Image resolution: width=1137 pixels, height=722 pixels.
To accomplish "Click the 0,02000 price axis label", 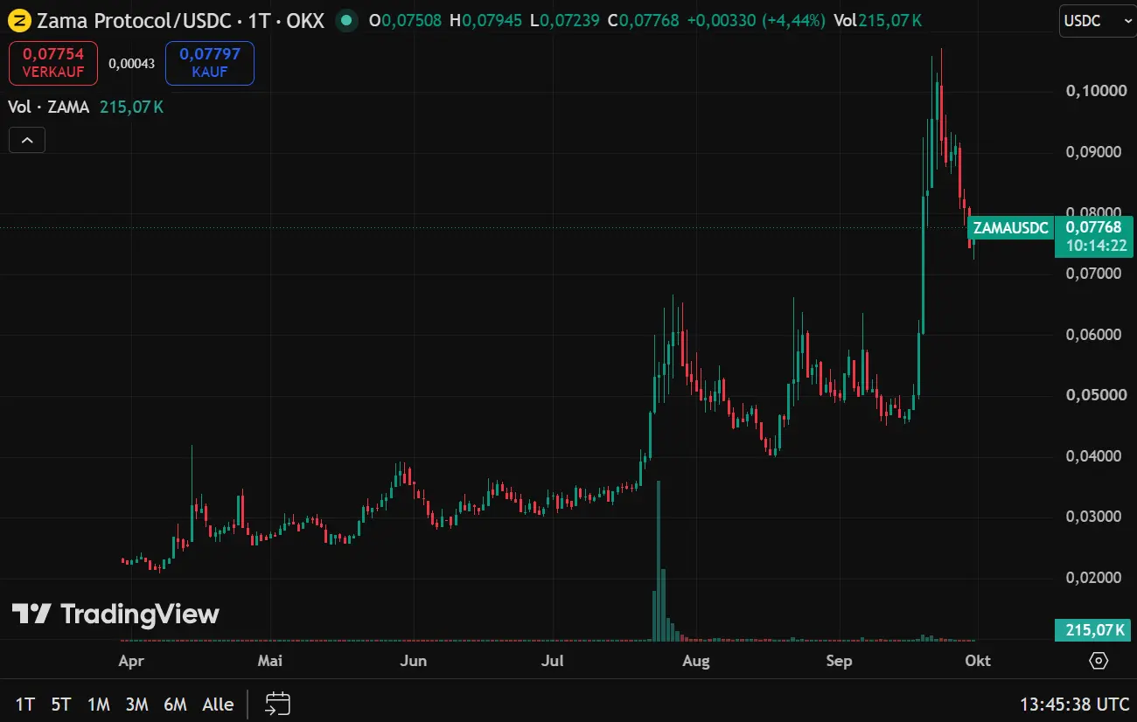I will pos(1094,578).
